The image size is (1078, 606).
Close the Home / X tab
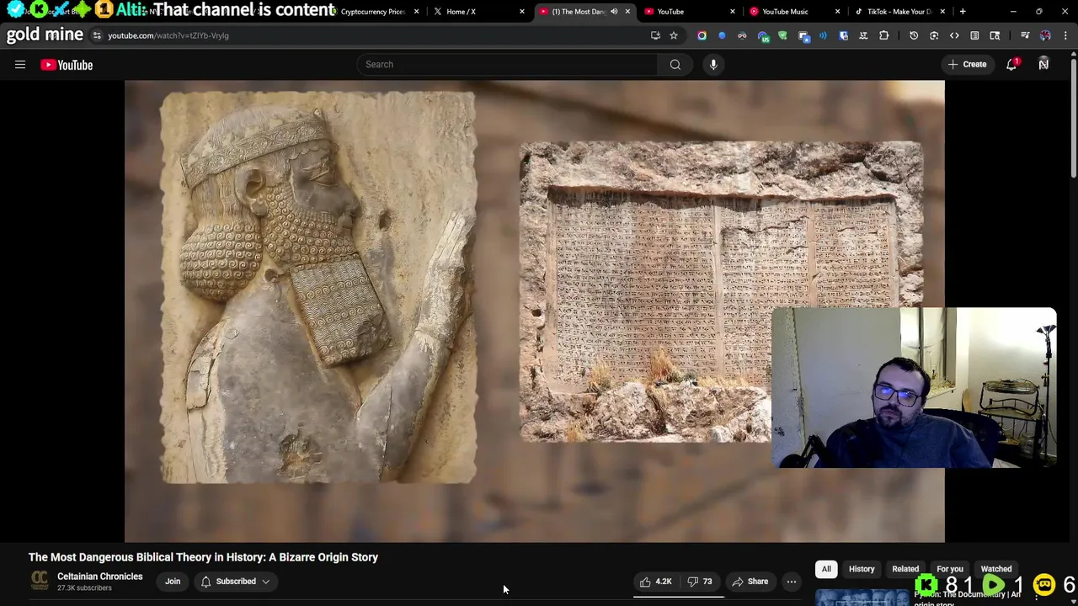click(x=522, y=12)
